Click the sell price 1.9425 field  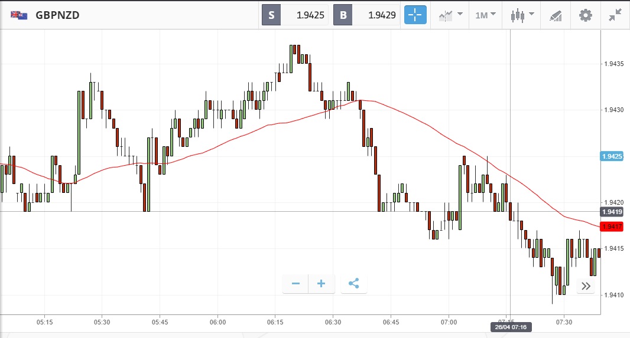[305, 15]
